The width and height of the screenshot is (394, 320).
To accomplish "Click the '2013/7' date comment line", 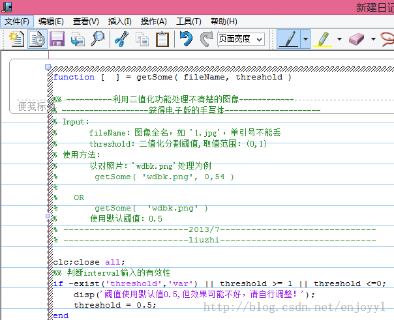I will tap(204, 229).
